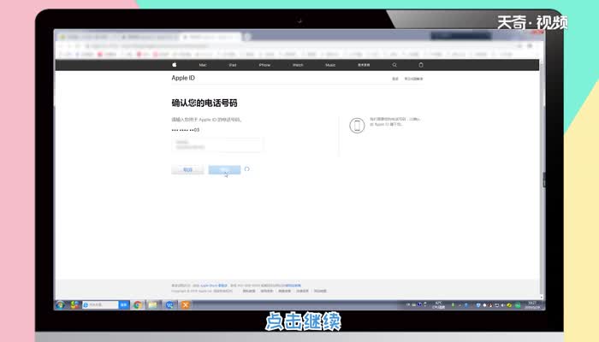Open Google Chrome from the taskbar
The width and height of the screenshot is (599, 342).
[138, 304]
